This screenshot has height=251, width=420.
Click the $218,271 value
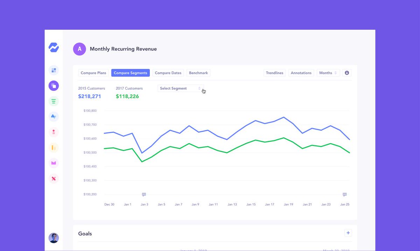click(90, 96)
